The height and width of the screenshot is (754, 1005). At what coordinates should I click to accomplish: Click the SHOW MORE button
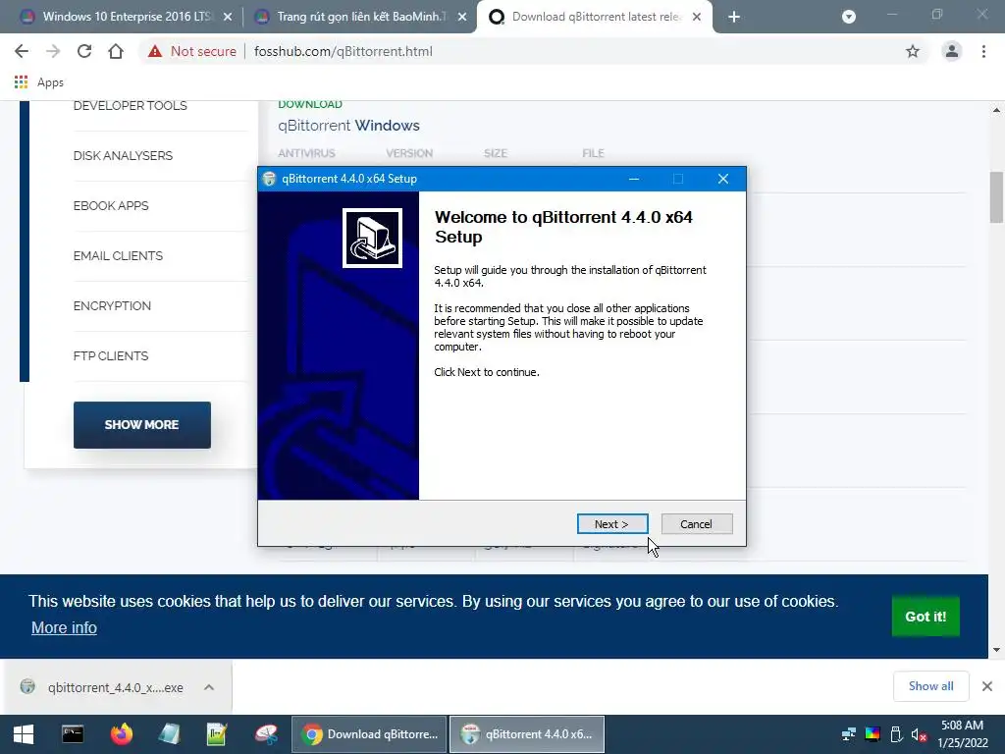(x=141, y=425)
